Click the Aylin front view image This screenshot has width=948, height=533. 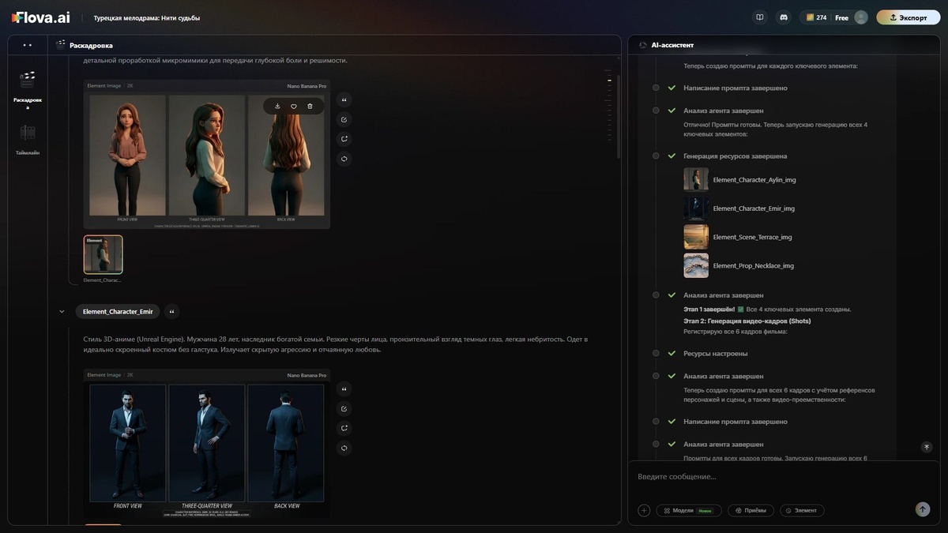click(x=128, y=156)
